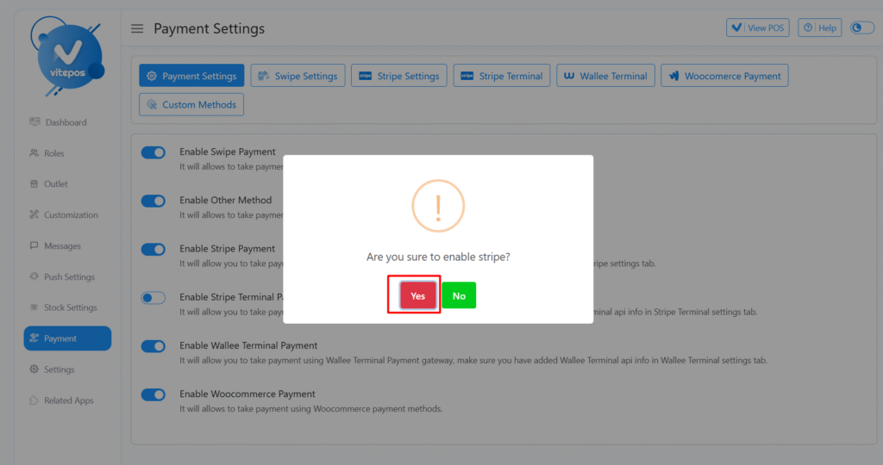Click the Wallee logo icon
Viewport: 883px width, 465px height.
click(569, 75)
